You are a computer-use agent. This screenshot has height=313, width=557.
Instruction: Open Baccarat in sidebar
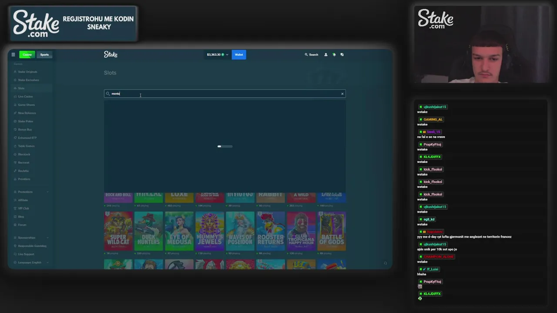(x=23, y=163)
